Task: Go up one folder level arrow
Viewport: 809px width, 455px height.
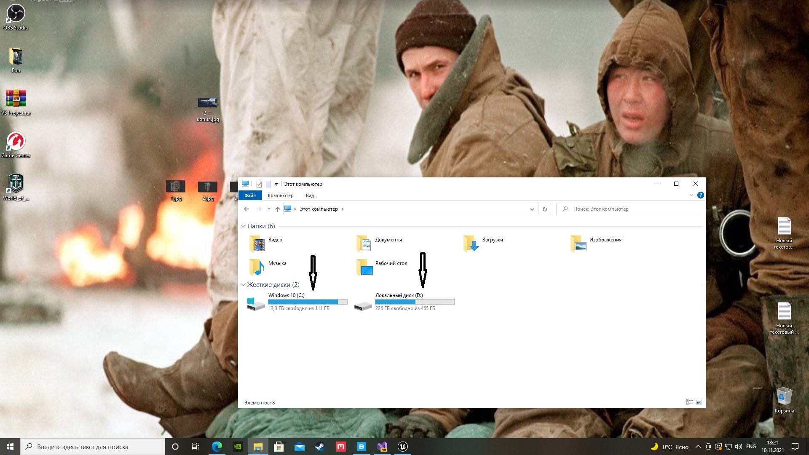Action: [277, 209]
